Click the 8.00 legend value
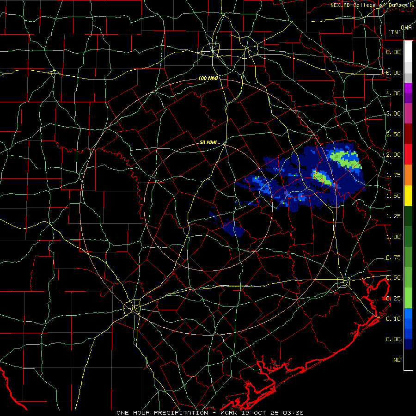416x416 pixels. (393, 52)
